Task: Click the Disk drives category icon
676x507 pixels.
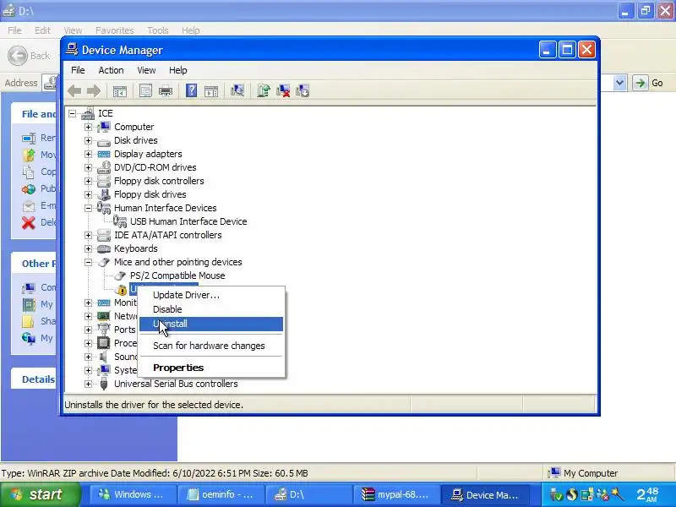Action: (103, 141)
